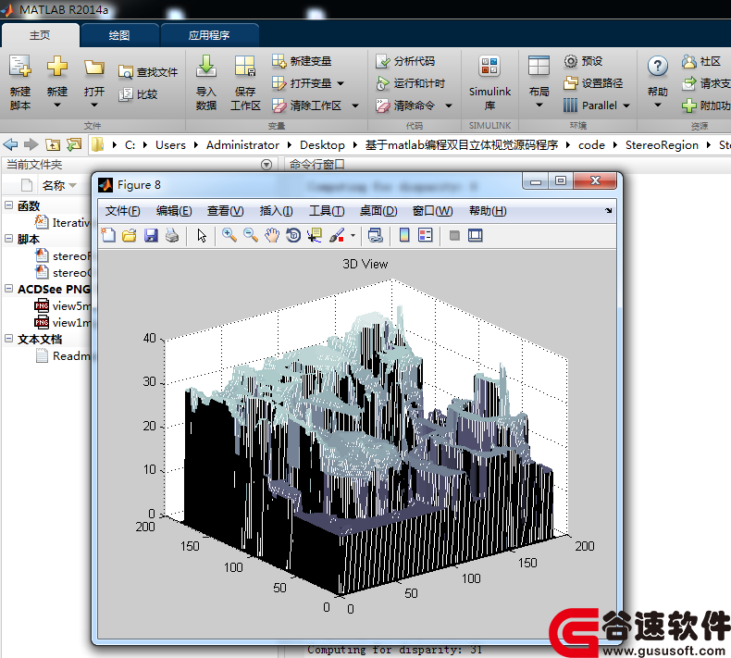Switch to the 应用程序 ribbon tab

tap(209, 35)
